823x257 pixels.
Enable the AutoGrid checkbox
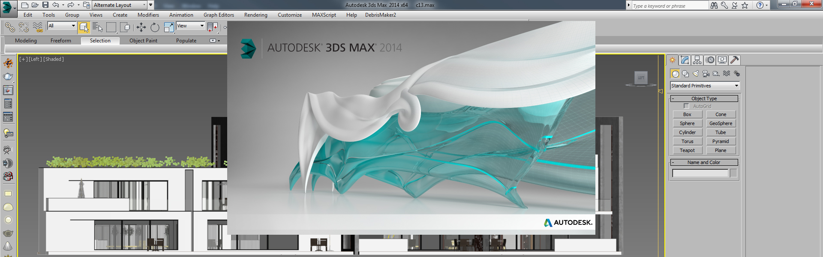click(x=686, y=106)
